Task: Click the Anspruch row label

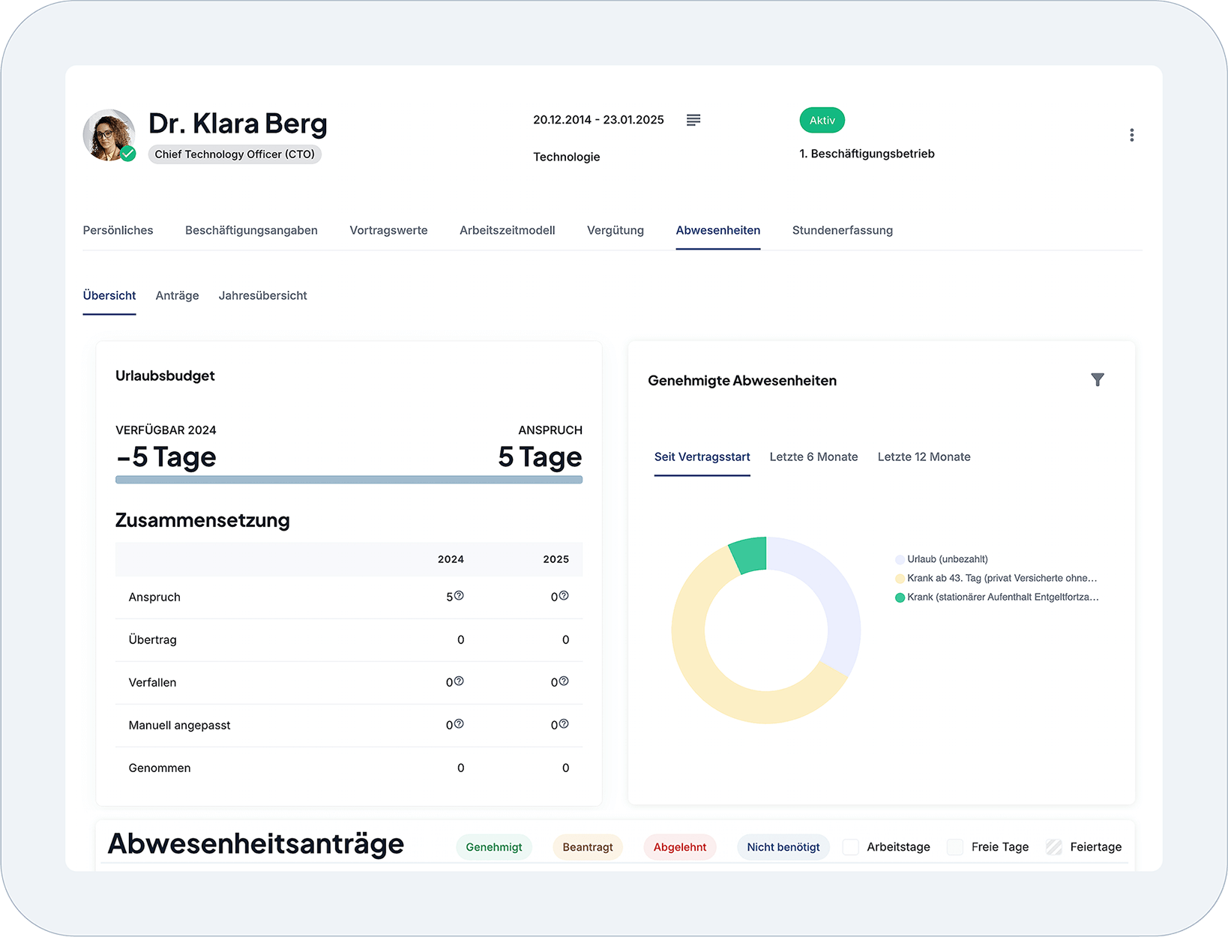Action: 154,597
